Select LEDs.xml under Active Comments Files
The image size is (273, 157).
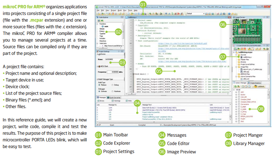[245, 79]
